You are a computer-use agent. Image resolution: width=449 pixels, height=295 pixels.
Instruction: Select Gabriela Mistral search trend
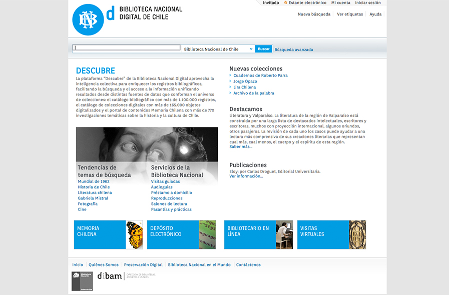[x=93, y=198]
